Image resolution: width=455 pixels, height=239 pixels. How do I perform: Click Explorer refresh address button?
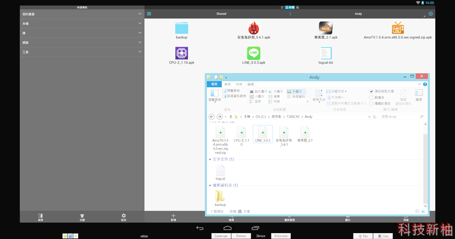374,117
